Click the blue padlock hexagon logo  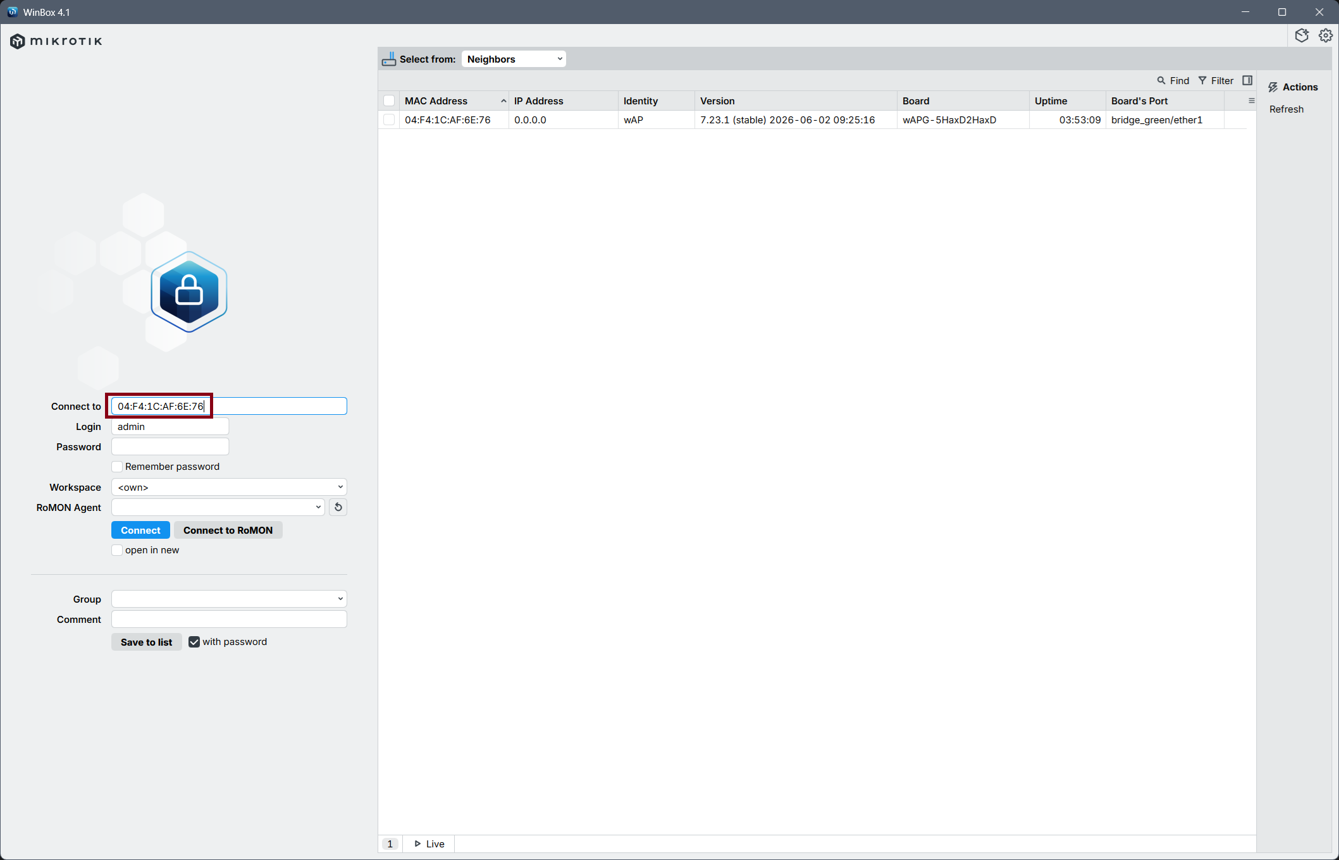188,292
